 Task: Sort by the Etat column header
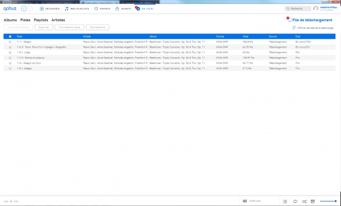point(298,36)
